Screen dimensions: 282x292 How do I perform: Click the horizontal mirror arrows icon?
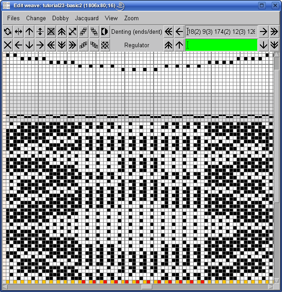point(18,31)
